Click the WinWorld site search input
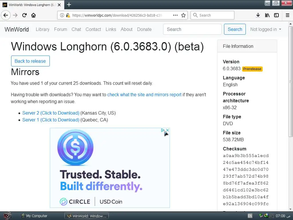 (x=192, y=30)
